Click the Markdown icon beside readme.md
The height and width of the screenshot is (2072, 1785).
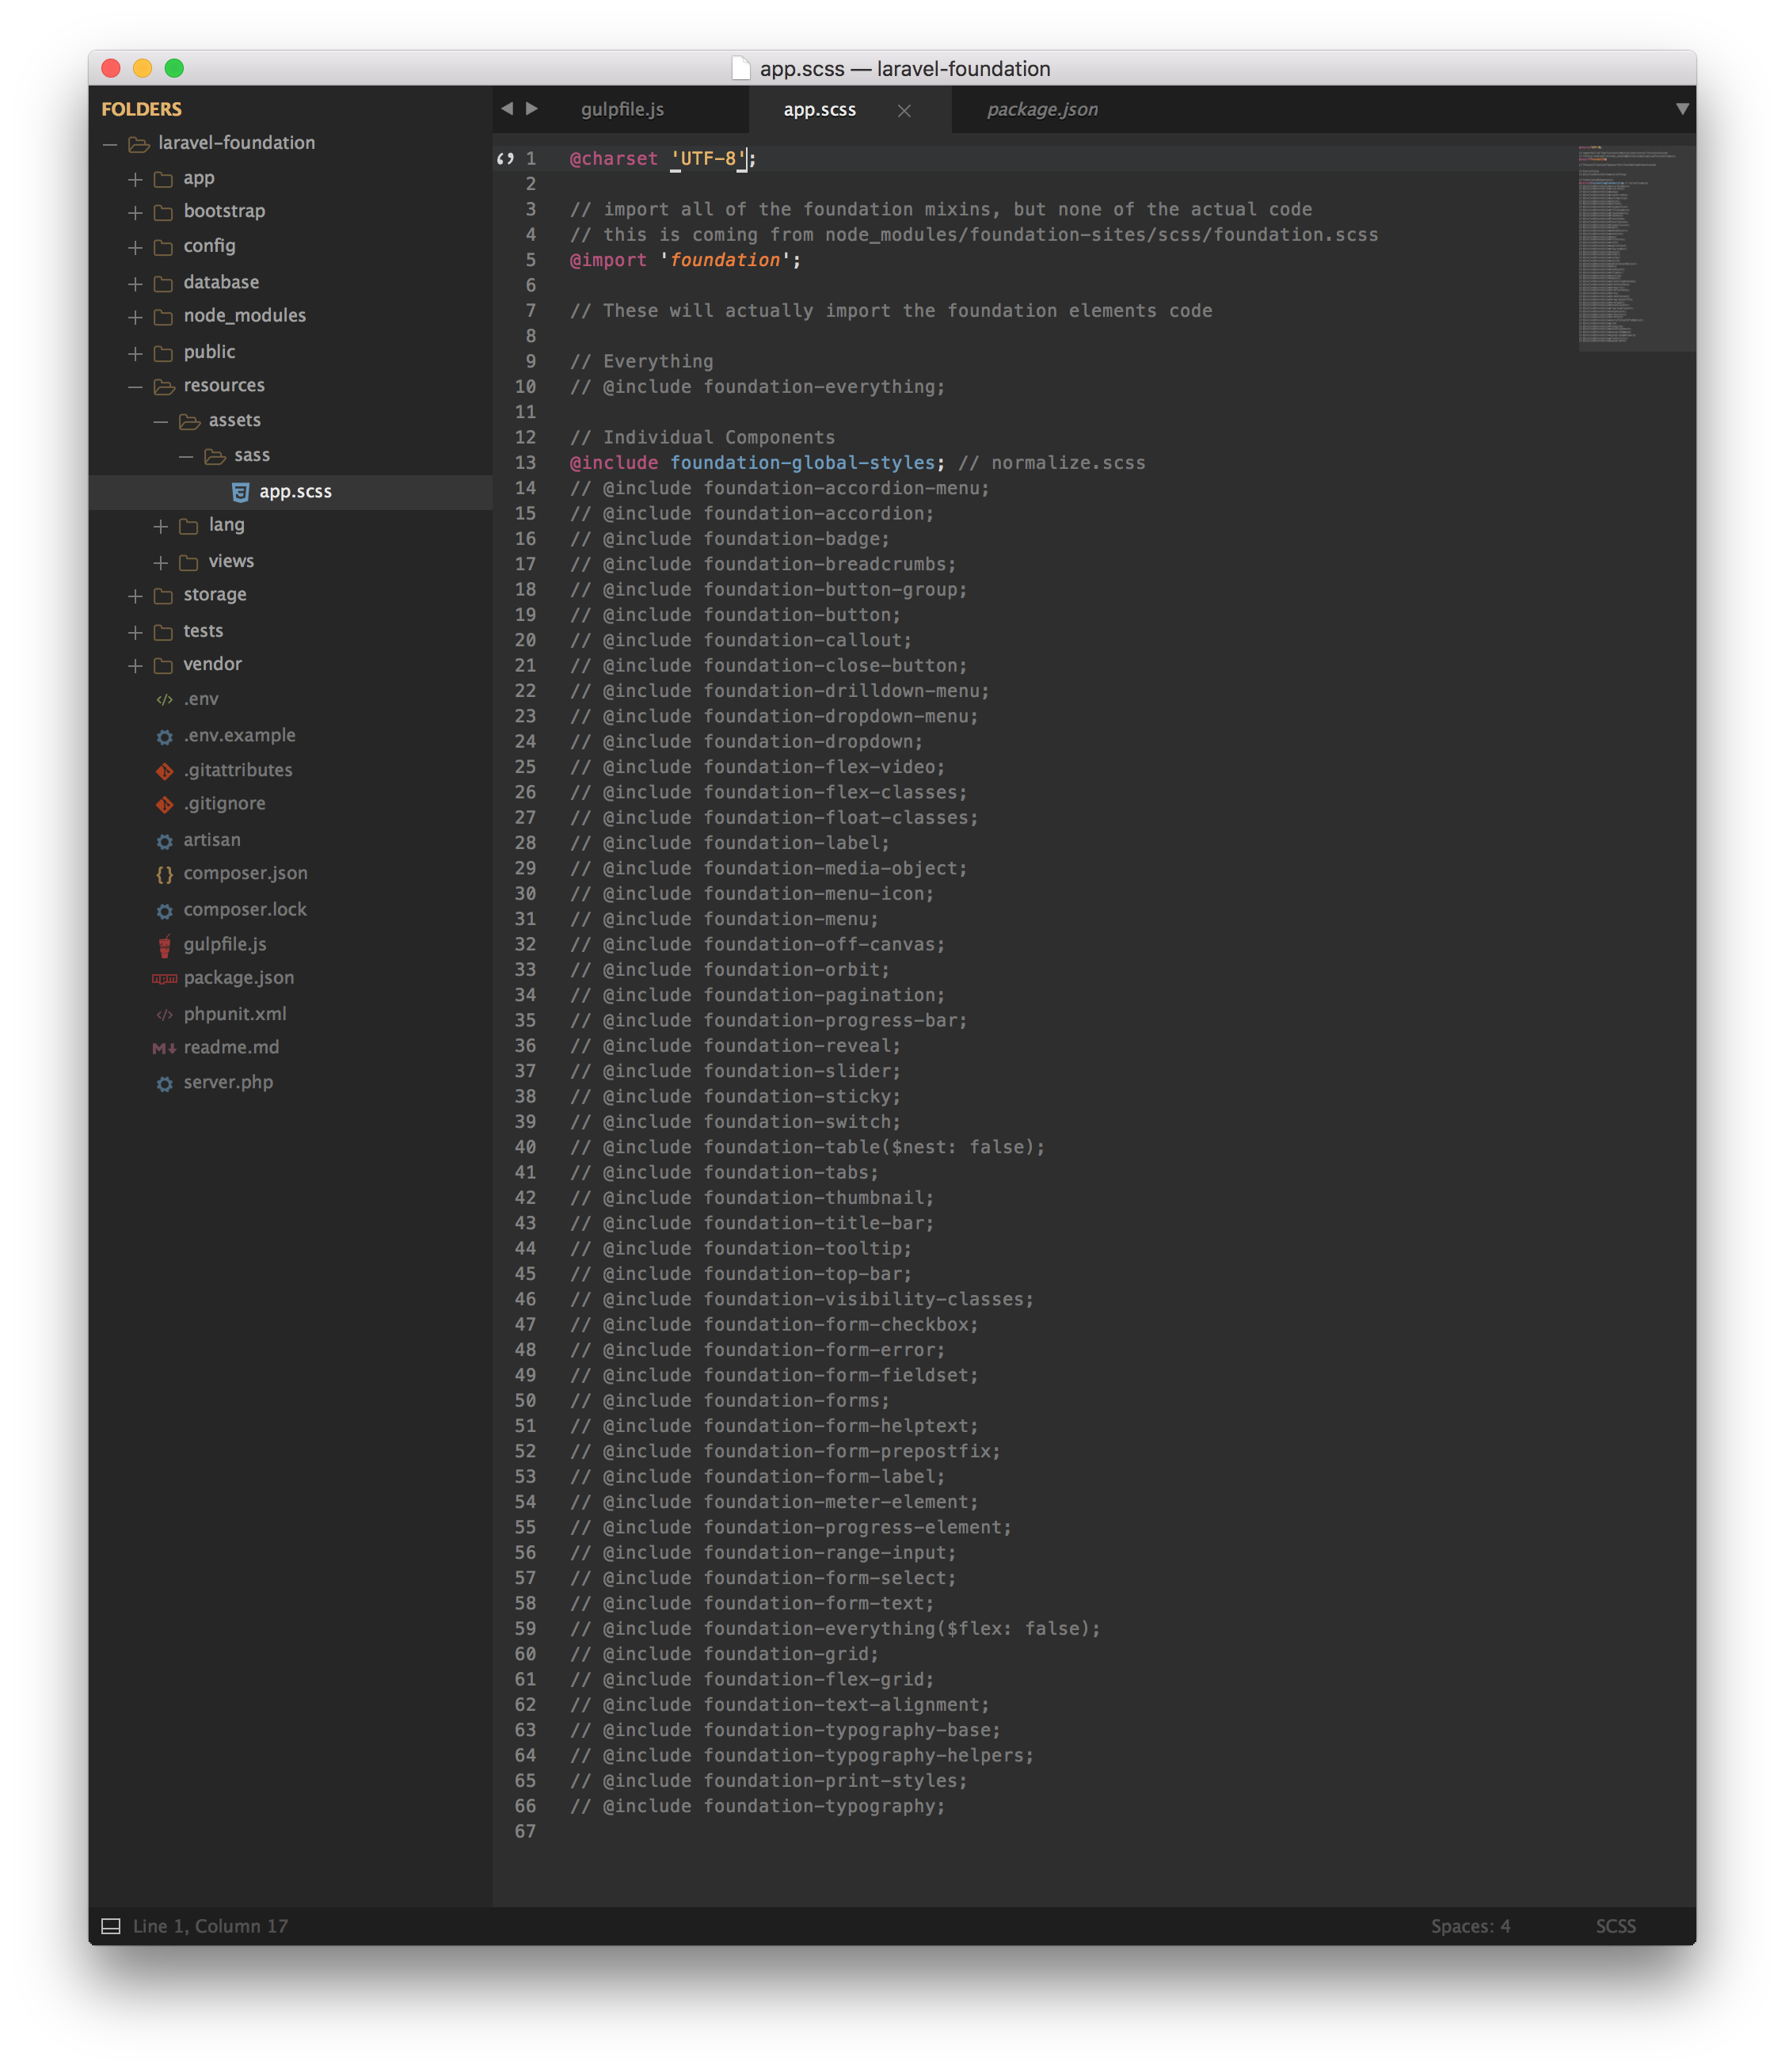[x=164, y=1047]
